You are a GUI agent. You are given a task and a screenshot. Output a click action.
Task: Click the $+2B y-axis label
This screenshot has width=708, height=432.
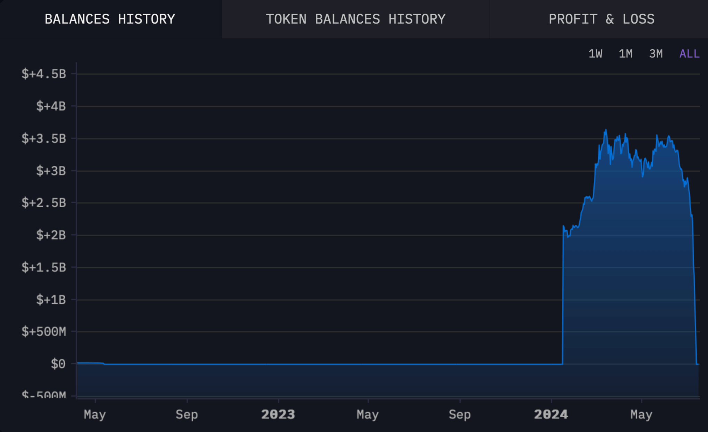click(x=51, y=235)
